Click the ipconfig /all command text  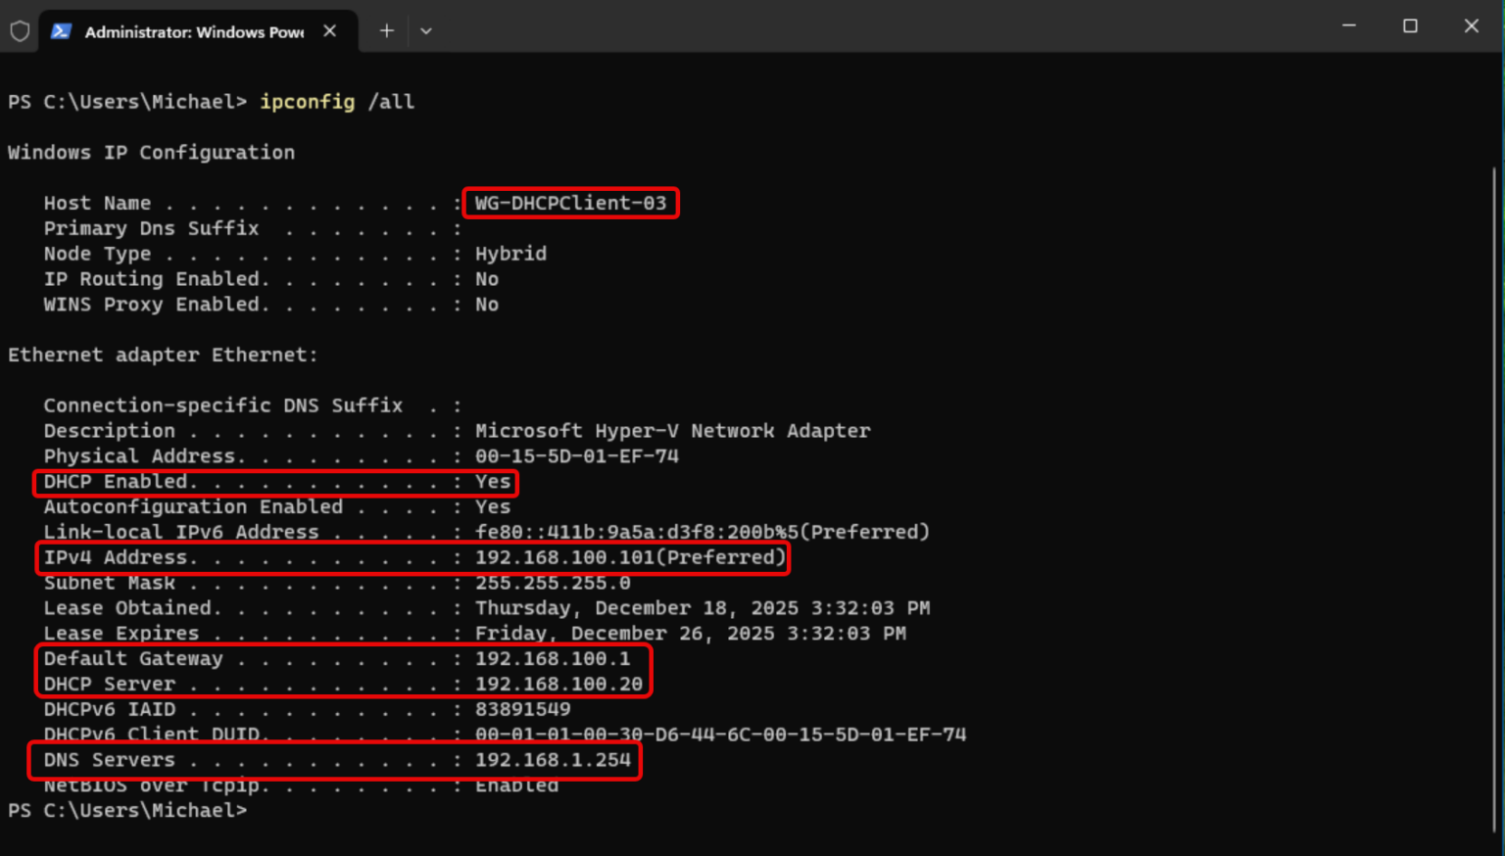coord(336,101)
